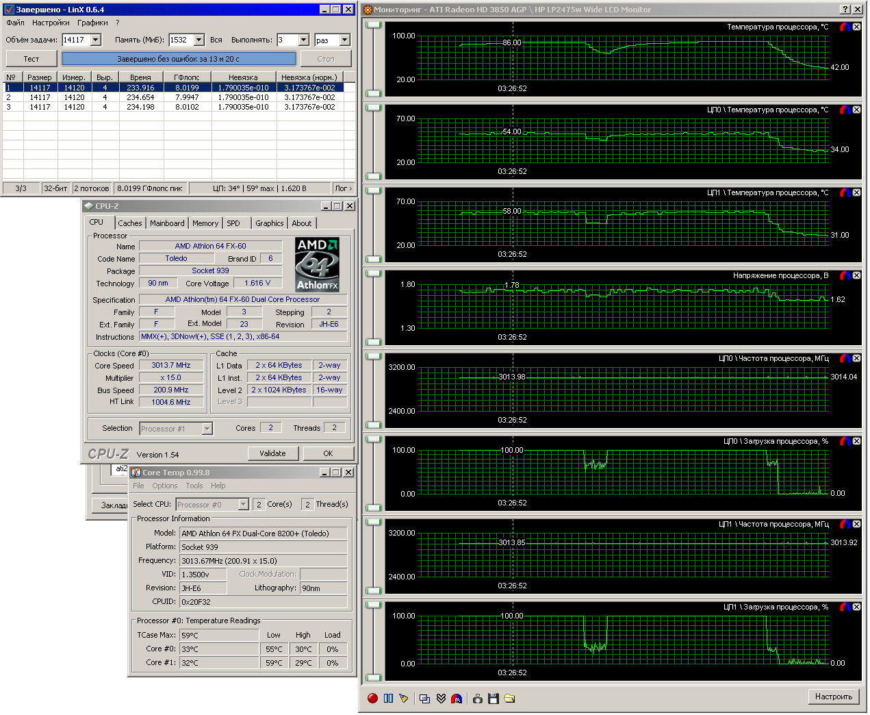Viewport: 870px width, 715px height.
Task: Click magnet icon on ЦП0 Загрузка процессора graph
Action: (845, 441)
